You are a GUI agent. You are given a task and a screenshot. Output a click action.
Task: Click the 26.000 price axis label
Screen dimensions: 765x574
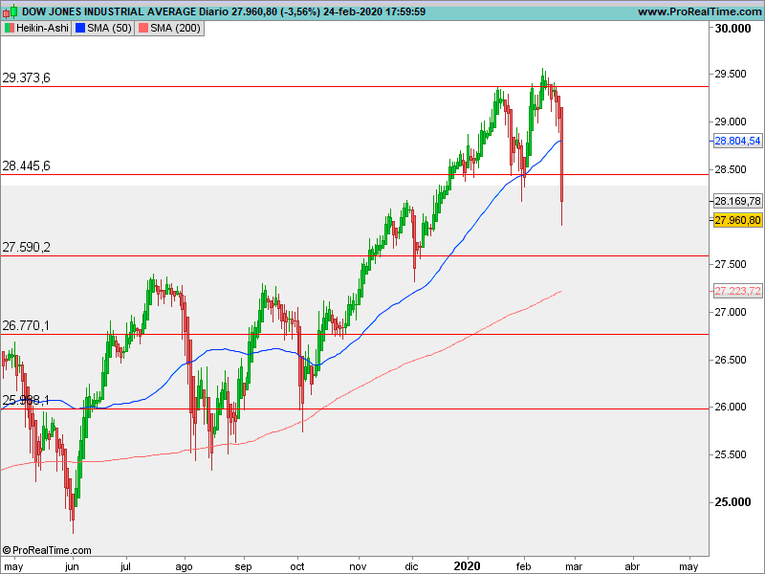[731, 407]
